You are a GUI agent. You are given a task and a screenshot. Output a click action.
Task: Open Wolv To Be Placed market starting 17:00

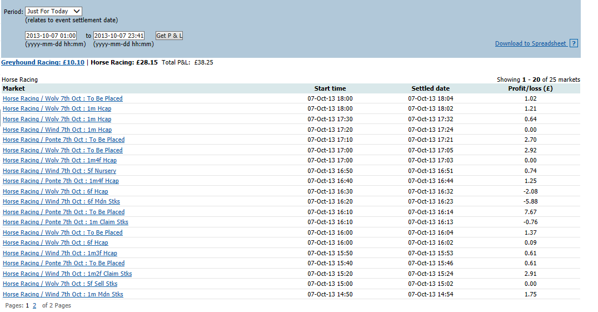[x=63, y=150]
